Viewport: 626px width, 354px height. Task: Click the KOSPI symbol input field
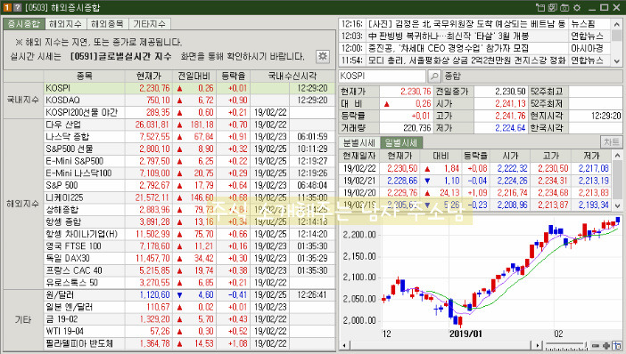[382, 76]
